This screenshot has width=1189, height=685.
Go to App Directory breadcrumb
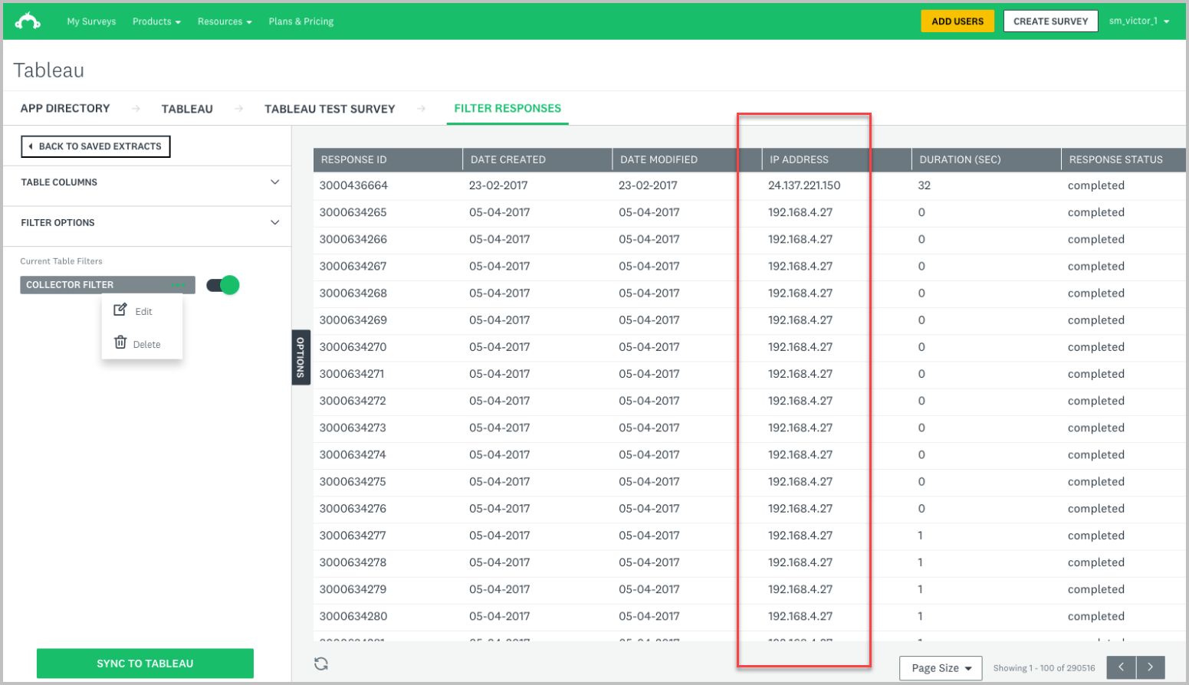65,108
